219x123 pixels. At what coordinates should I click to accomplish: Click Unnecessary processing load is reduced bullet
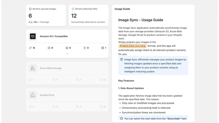point(146,108)
